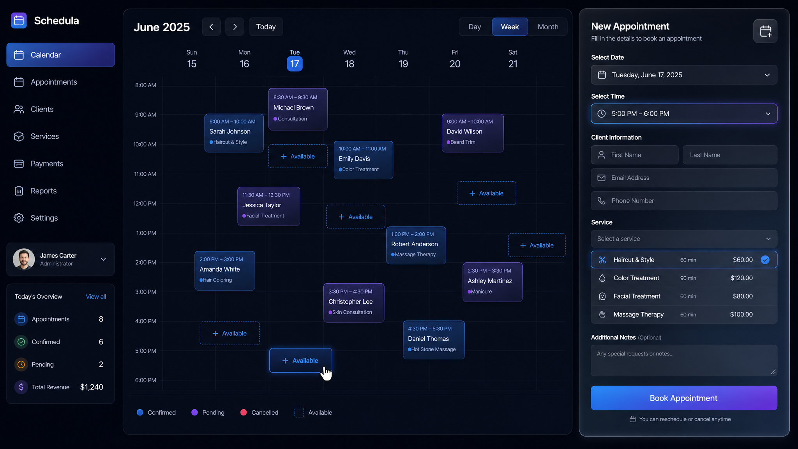This screenshot has width=798, height=449.
Task: Open Payments from the sidebar card icon
Action: (x=19, y=164)
